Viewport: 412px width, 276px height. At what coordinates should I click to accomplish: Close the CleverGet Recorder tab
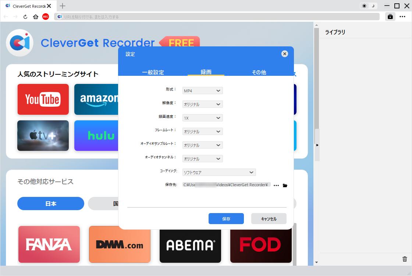point(49,6)
